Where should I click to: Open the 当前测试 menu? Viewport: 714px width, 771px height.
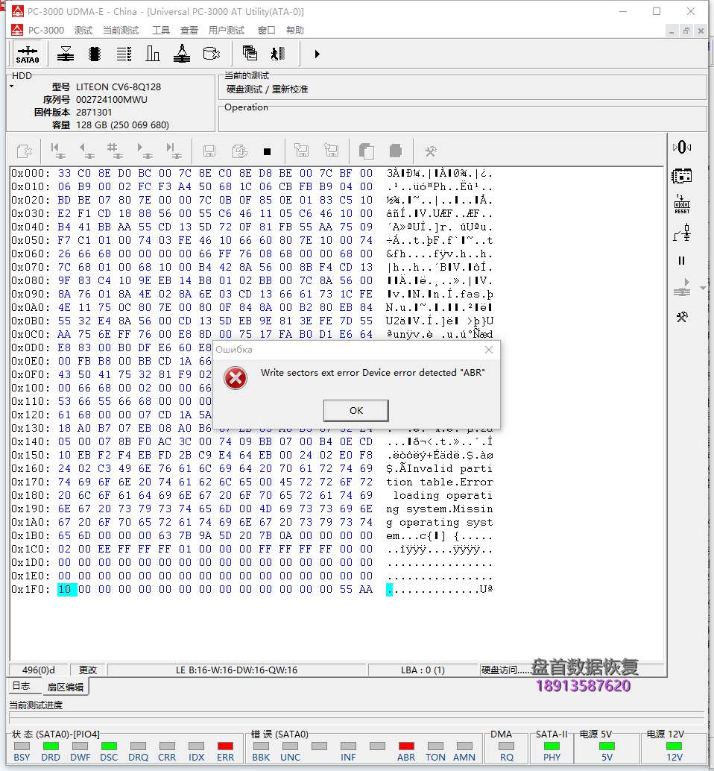121,30
